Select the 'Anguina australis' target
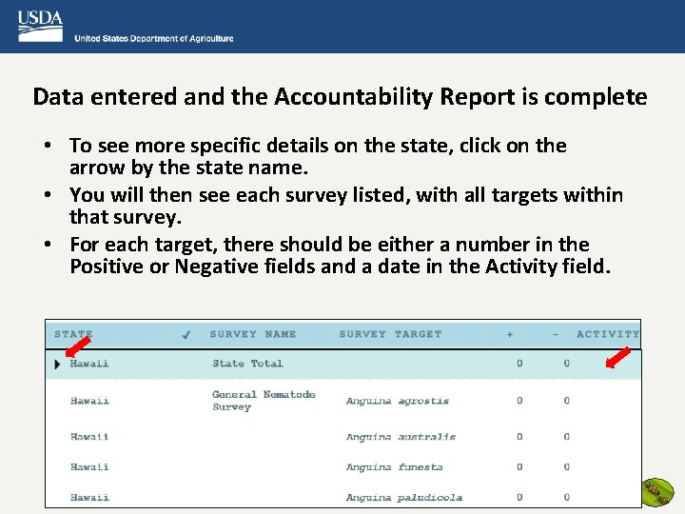The image size is (685, 514). pos(401,437)
